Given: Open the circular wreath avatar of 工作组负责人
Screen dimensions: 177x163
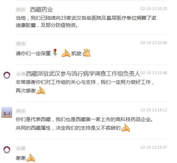Looking at the screenshot, I should coord(7,75).
